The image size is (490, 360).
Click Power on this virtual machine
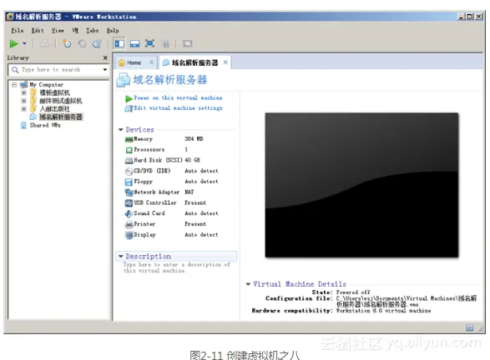(178, 98)
